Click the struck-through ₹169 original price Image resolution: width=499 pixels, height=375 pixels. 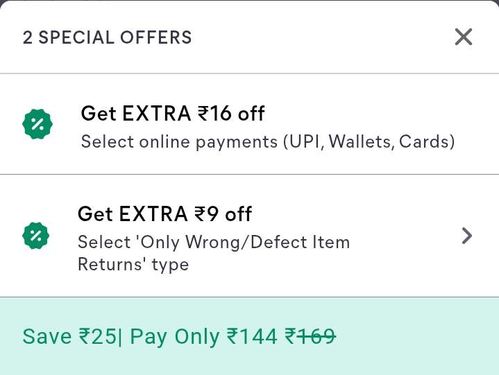coord(311,337)
